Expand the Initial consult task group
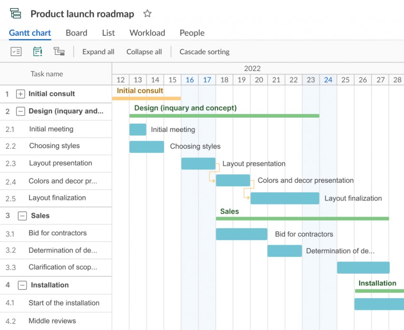This screenshot has width=404, height=330. tap(20, 94)
